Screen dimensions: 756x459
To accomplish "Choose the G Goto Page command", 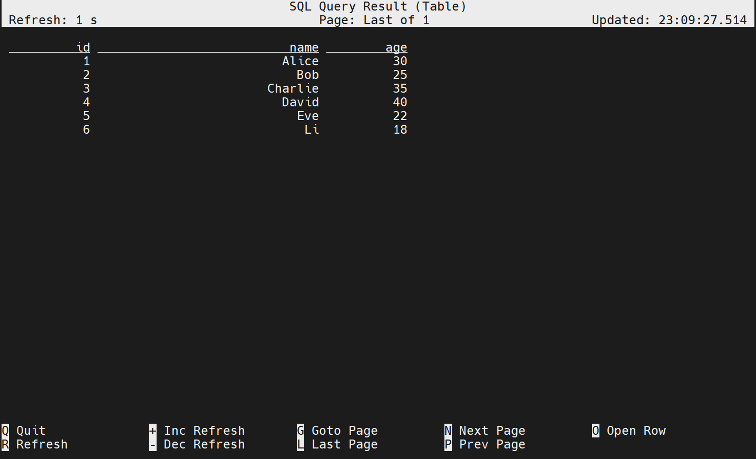I will pyautogui.click(x=337, y=431).
